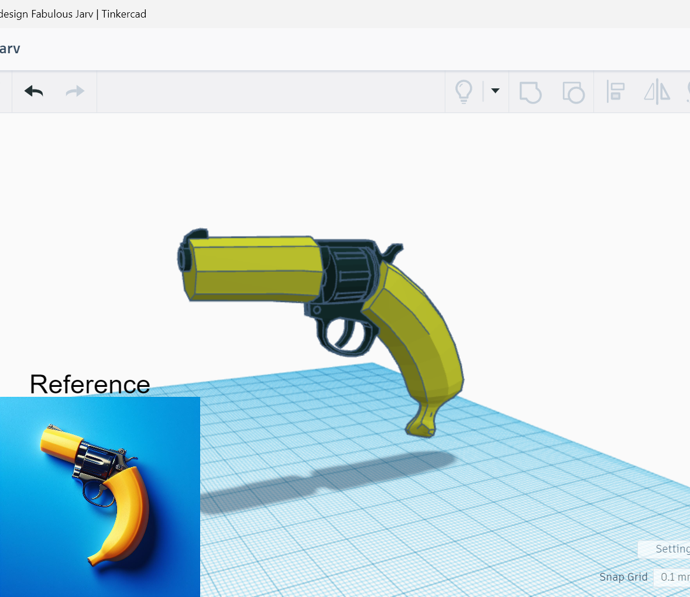Viewport: 690px width, 597px height.
Task: Click the Tinkercad link in the window title
Action: click(x=123, y=13)
